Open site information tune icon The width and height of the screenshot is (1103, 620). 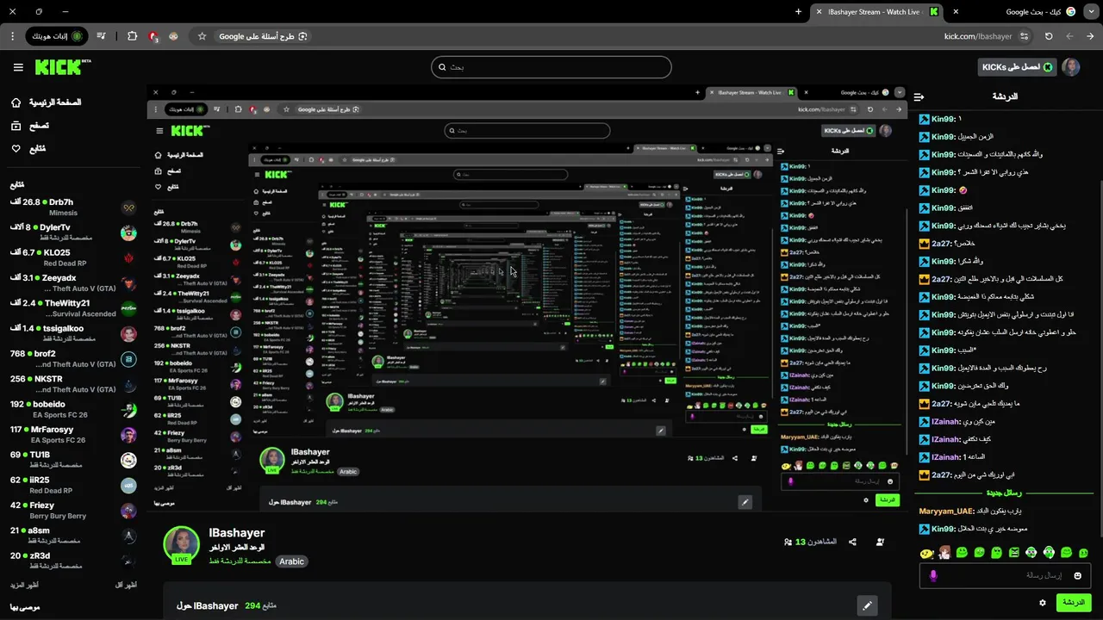pyautogui.click(x=1024, y=36)
